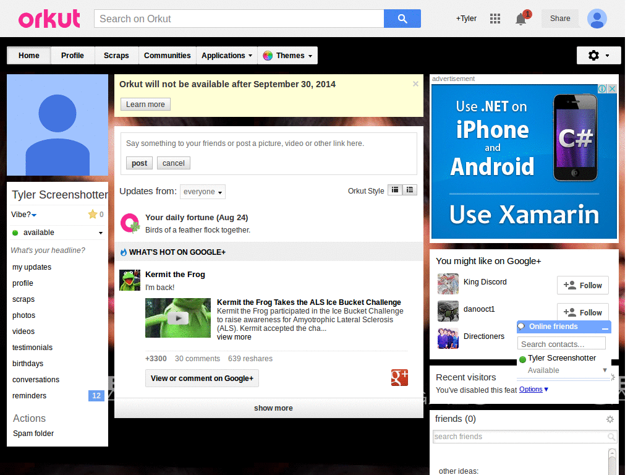
Task: Open the notifications bell
Action: click(520, 19)
